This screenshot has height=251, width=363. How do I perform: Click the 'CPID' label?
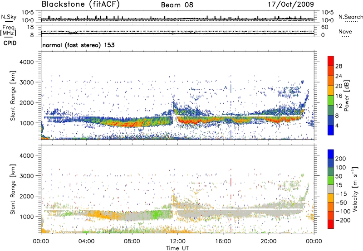click(x=10, y=43)
